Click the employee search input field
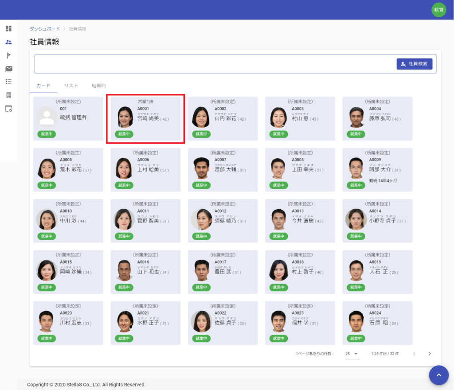Image resolution: width=454 pixels, height=390 pixels. [213, 64]
